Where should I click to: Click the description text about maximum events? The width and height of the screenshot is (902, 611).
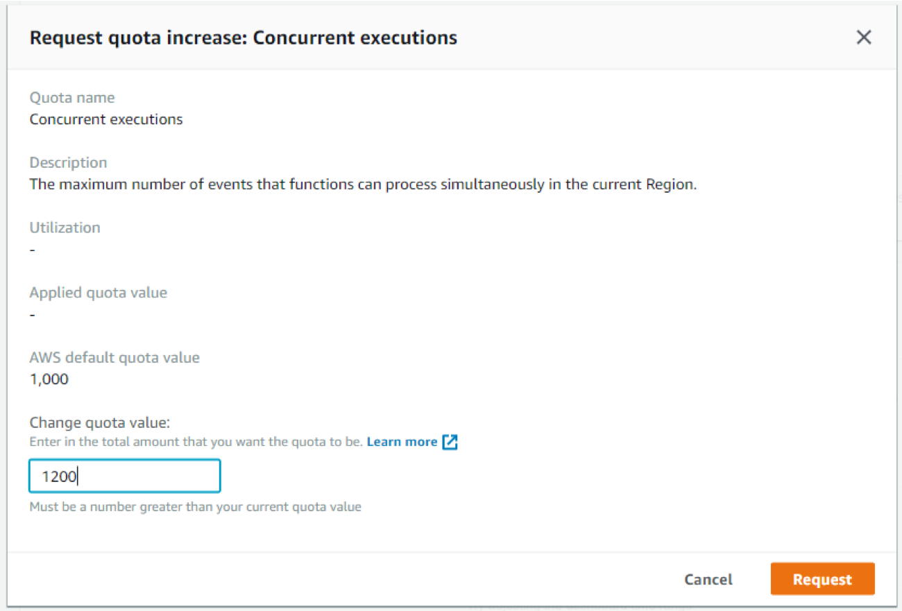[x=362, y=185]
